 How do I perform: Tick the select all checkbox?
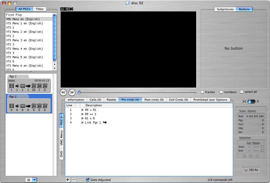tap(242, 92)
